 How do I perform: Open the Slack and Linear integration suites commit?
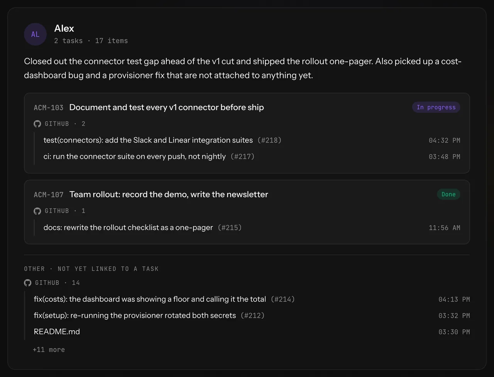tap(148, 140)
